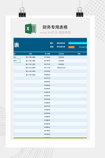
Task: Select the 输入下收入明细 cell beside ¥3,260.00
Action: click(x=30, y=75)
